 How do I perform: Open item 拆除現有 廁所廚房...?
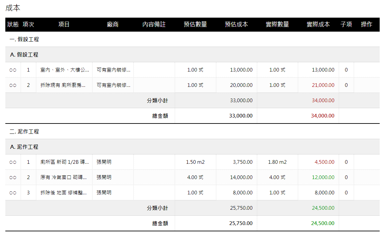63,85
